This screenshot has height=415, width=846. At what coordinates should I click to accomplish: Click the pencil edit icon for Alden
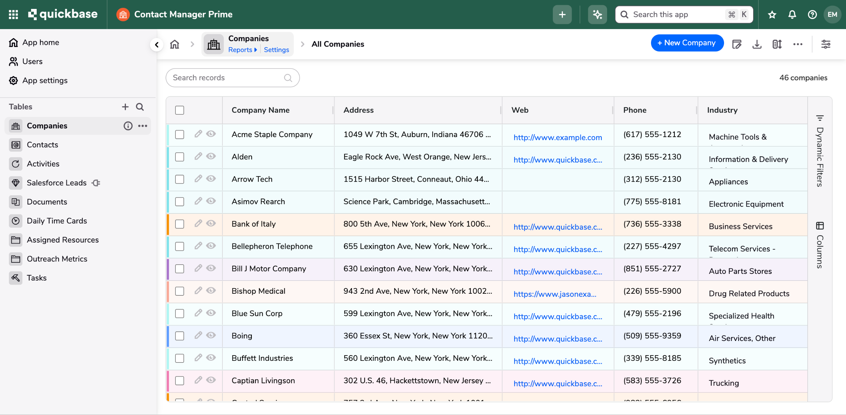pos(198,156)
